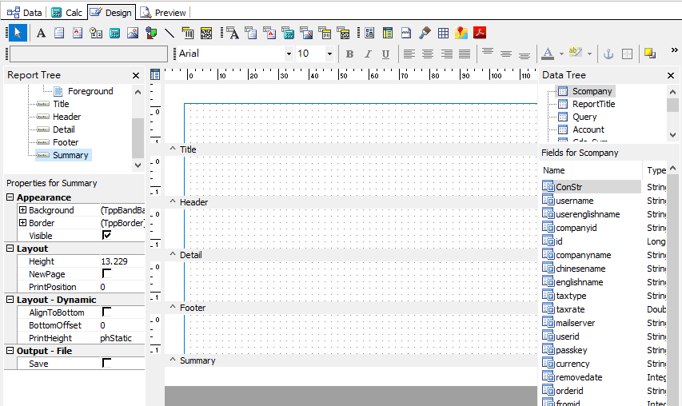Expand the Background property node
This screenshot has height=406, width=682.
pyautogui.click(x=22, y=210)
